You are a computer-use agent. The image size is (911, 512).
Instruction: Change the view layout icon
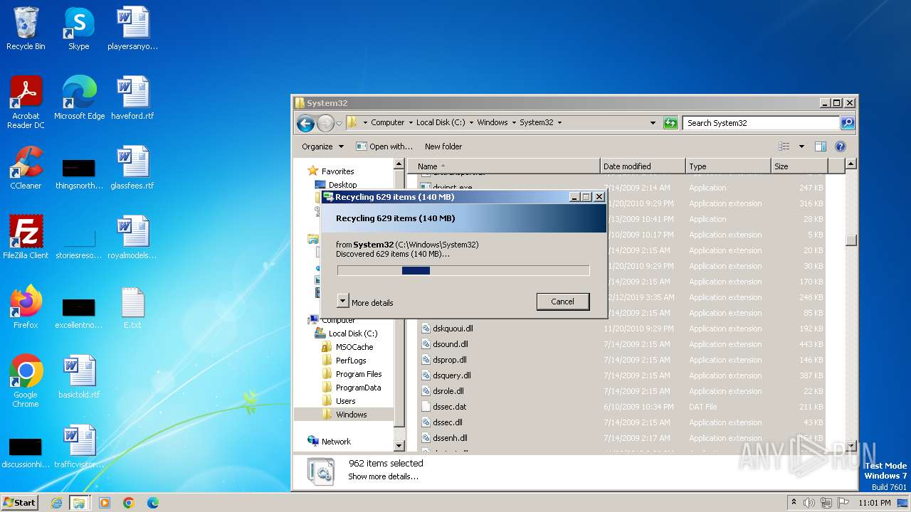point(784,146)
